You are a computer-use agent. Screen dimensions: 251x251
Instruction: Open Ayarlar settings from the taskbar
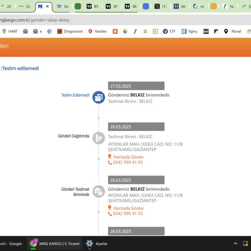(x=97, y=243)
